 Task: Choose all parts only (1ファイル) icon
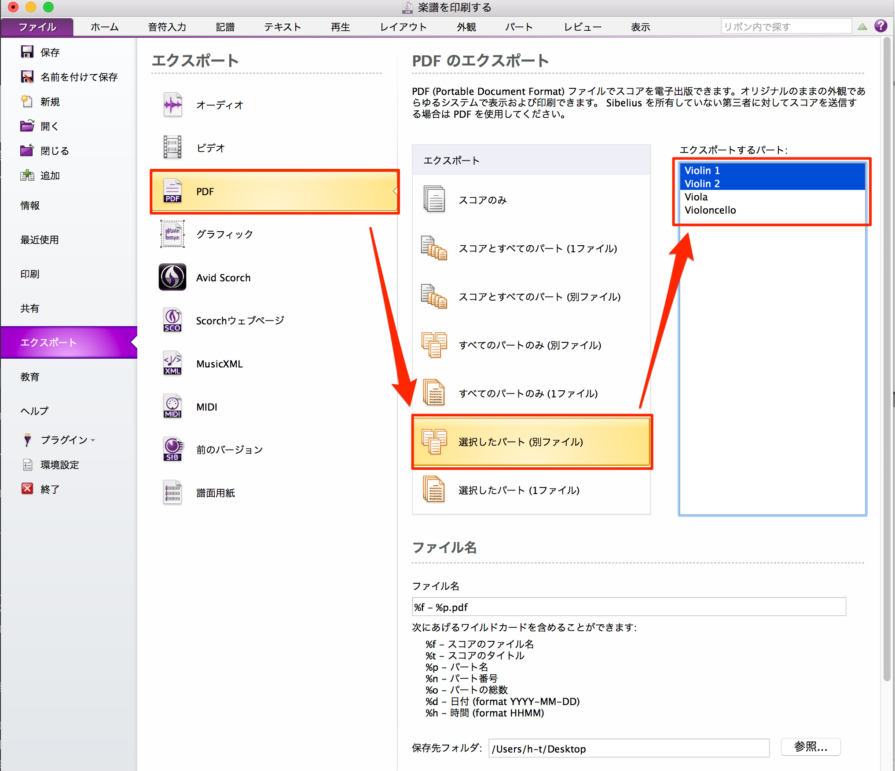(x=435, y=393)
